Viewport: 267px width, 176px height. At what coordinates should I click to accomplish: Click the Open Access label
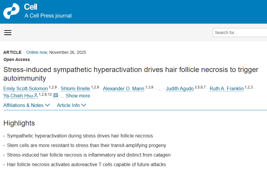pos(16,59)
